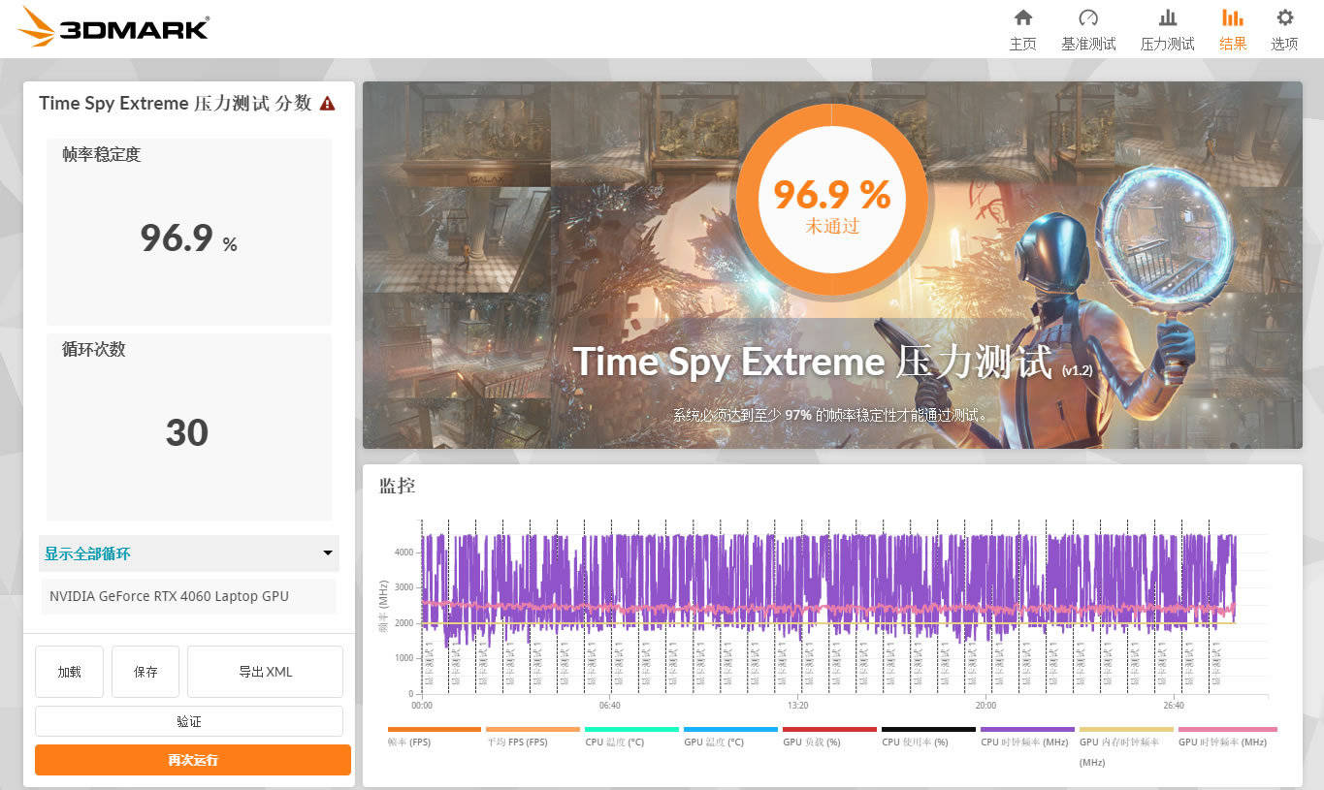Toggle the 平均 FPS (FPS) legend series
The width and height of the screenshot is (1324, 790).
(533, 737)
